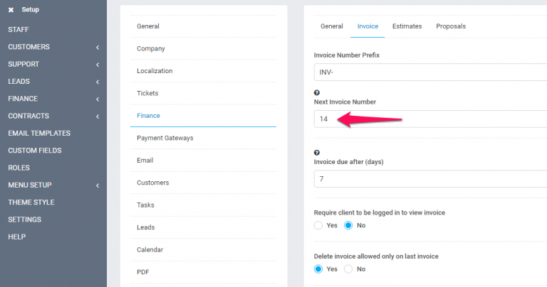Image resolution: width=547 pixels, height=287 pixels.
Task: Click the help icon above Next Invoice Number
Action: point(317,93)
